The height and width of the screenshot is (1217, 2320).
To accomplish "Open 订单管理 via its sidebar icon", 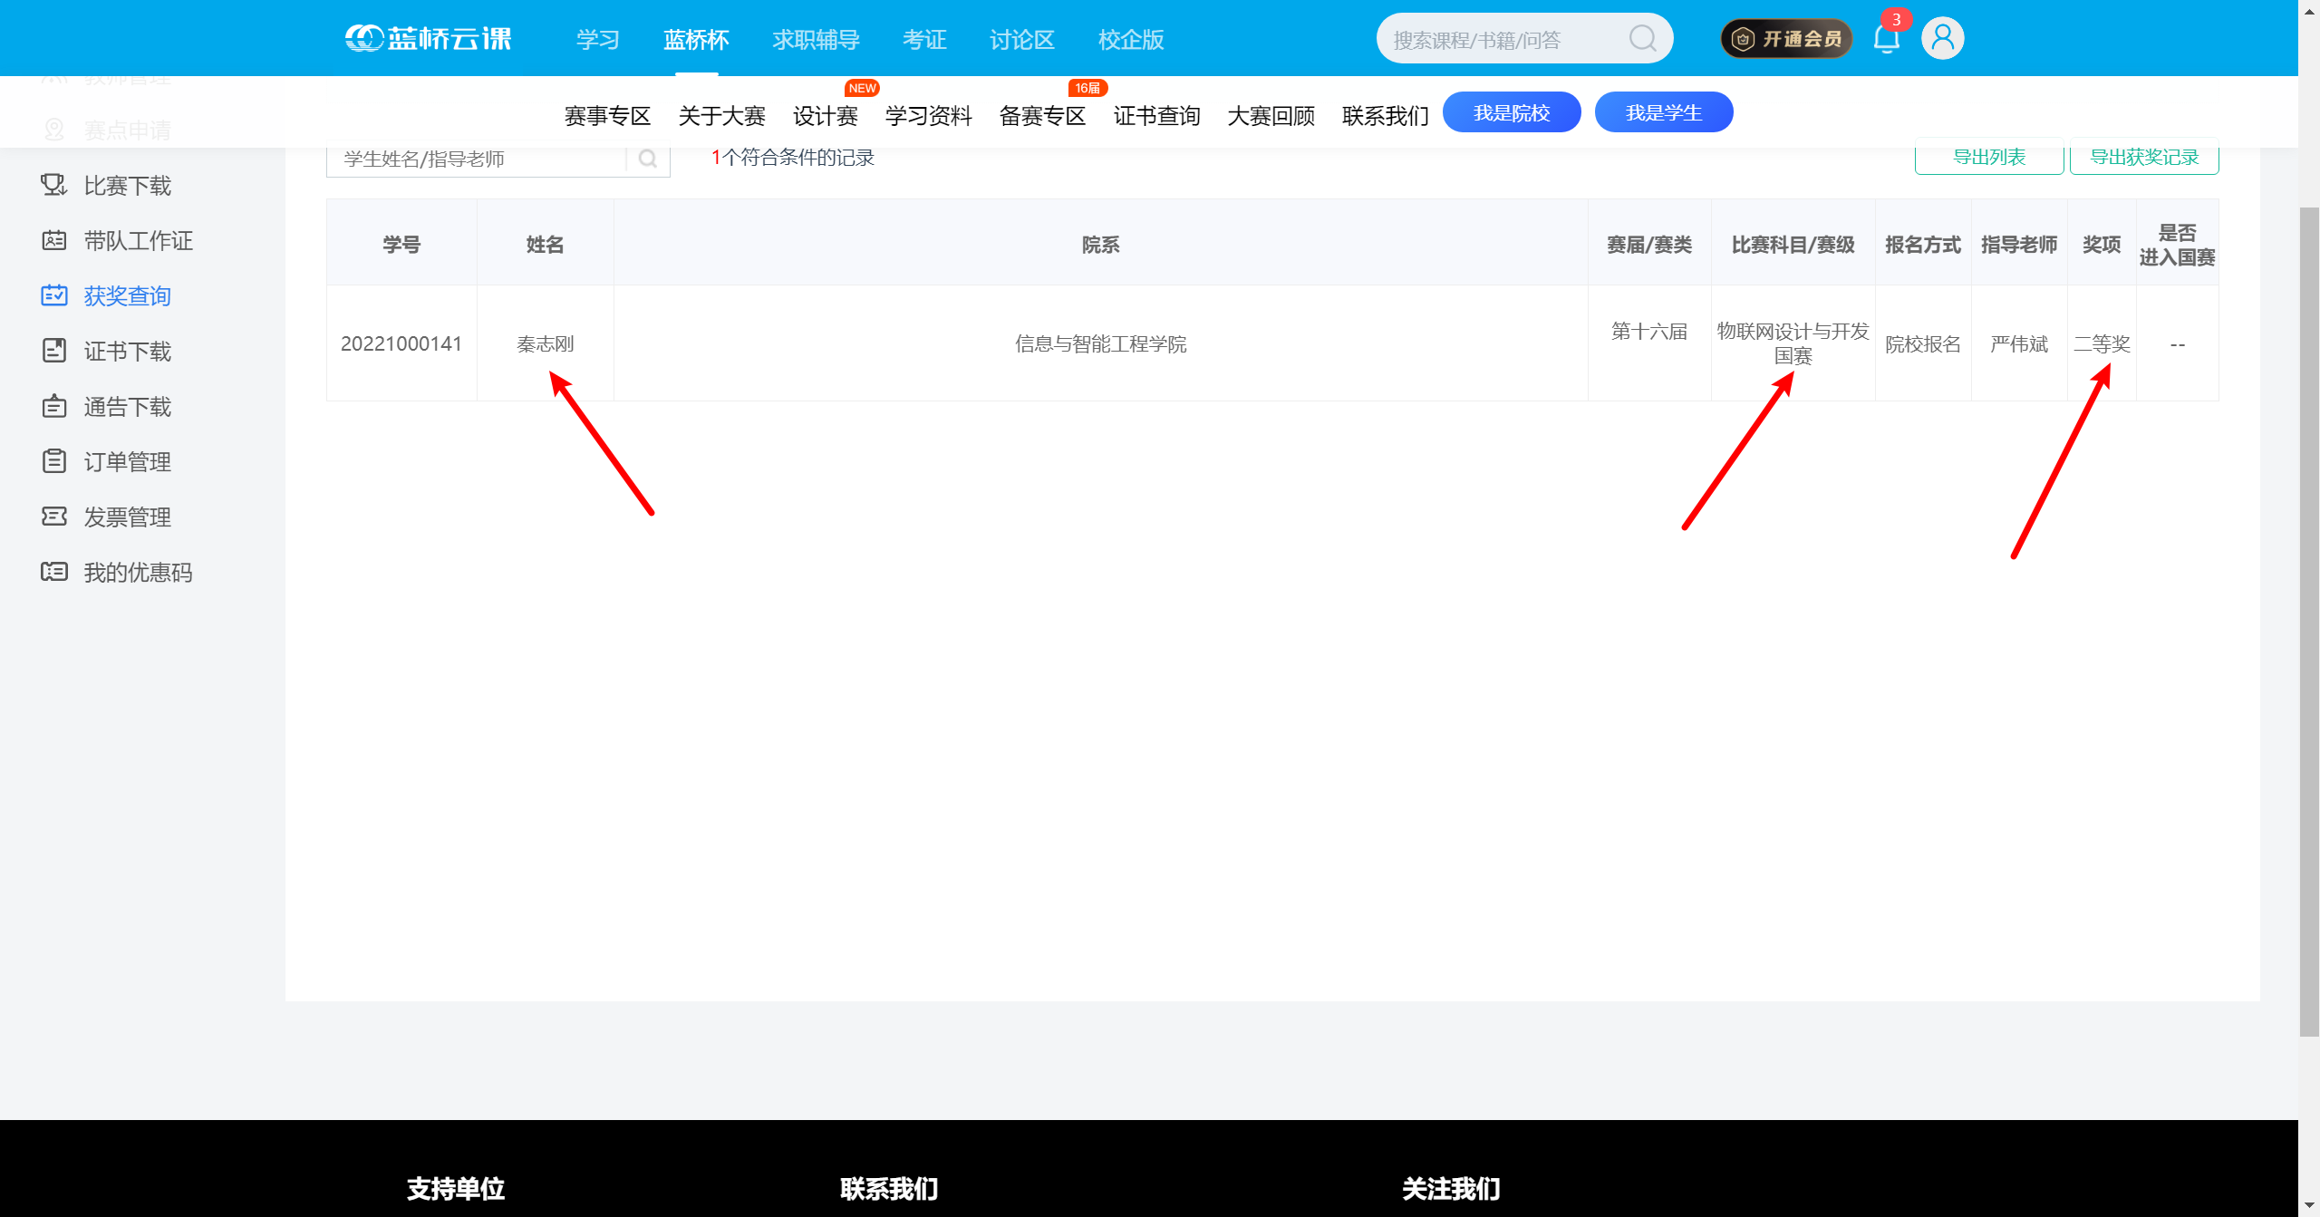I will tap(53, 461).
